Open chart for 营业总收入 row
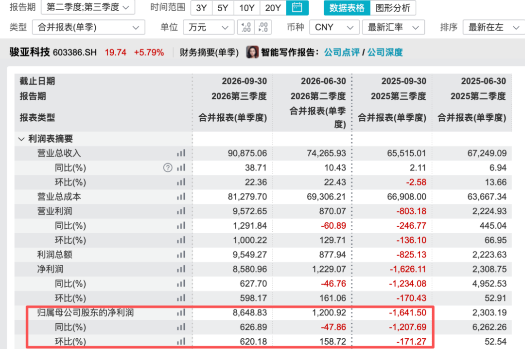This screenshot has height=349, width=525. click(181, 153)
